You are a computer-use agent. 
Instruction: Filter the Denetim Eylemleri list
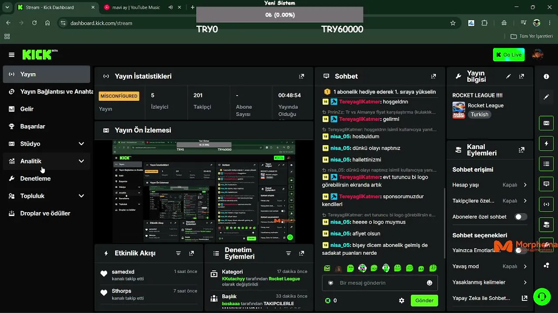tap(288, 253)
